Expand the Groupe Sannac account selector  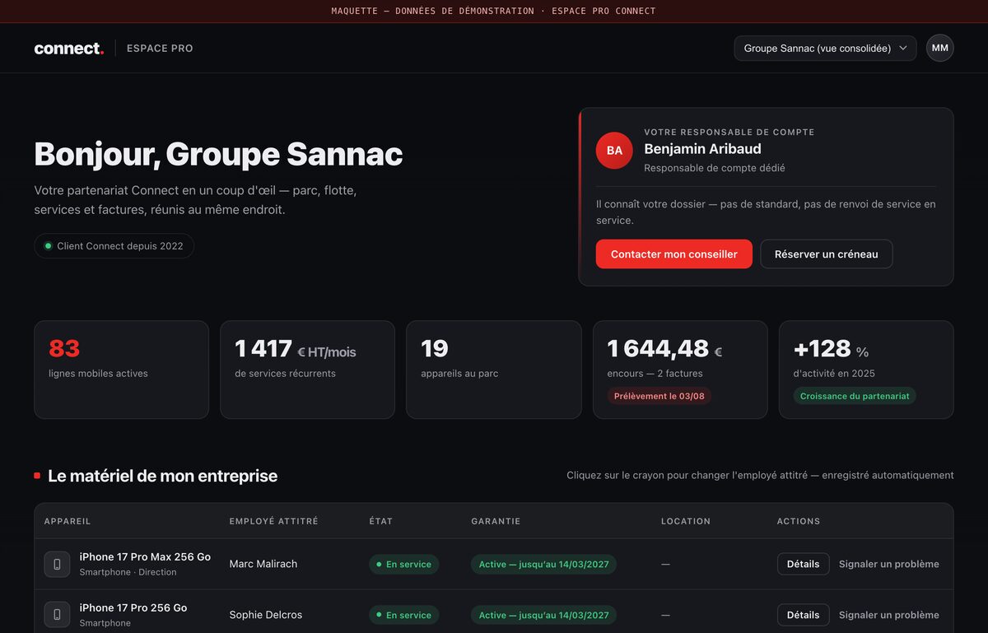coord(825,48)
